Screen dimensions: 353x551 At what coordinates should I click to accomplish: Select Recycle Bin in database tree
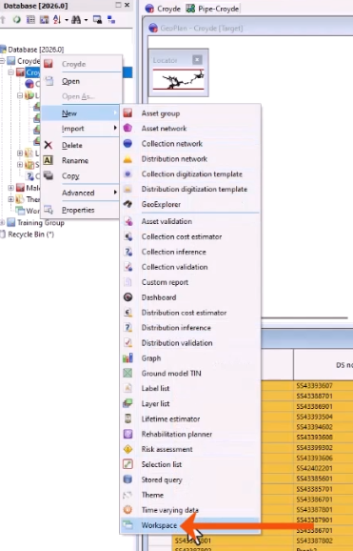30,235
